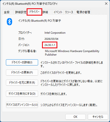Click description このデバイスのドライバーを更新します
Viewport: 110px width, 122px height.
pyautogui.click(x=61, y=73)
